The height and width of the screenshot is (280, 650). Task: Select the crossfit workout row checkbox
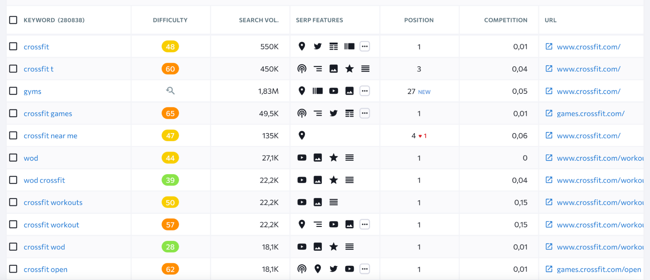pos(13,224)
